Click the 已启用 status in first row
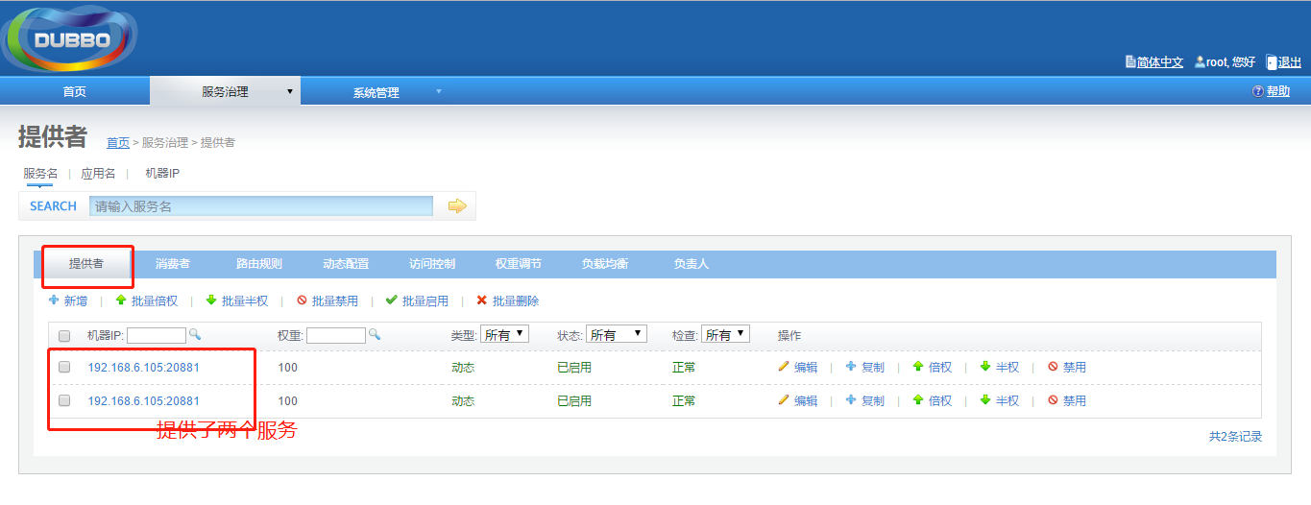Screen dimensions: 1311x505 coord(574,368)
